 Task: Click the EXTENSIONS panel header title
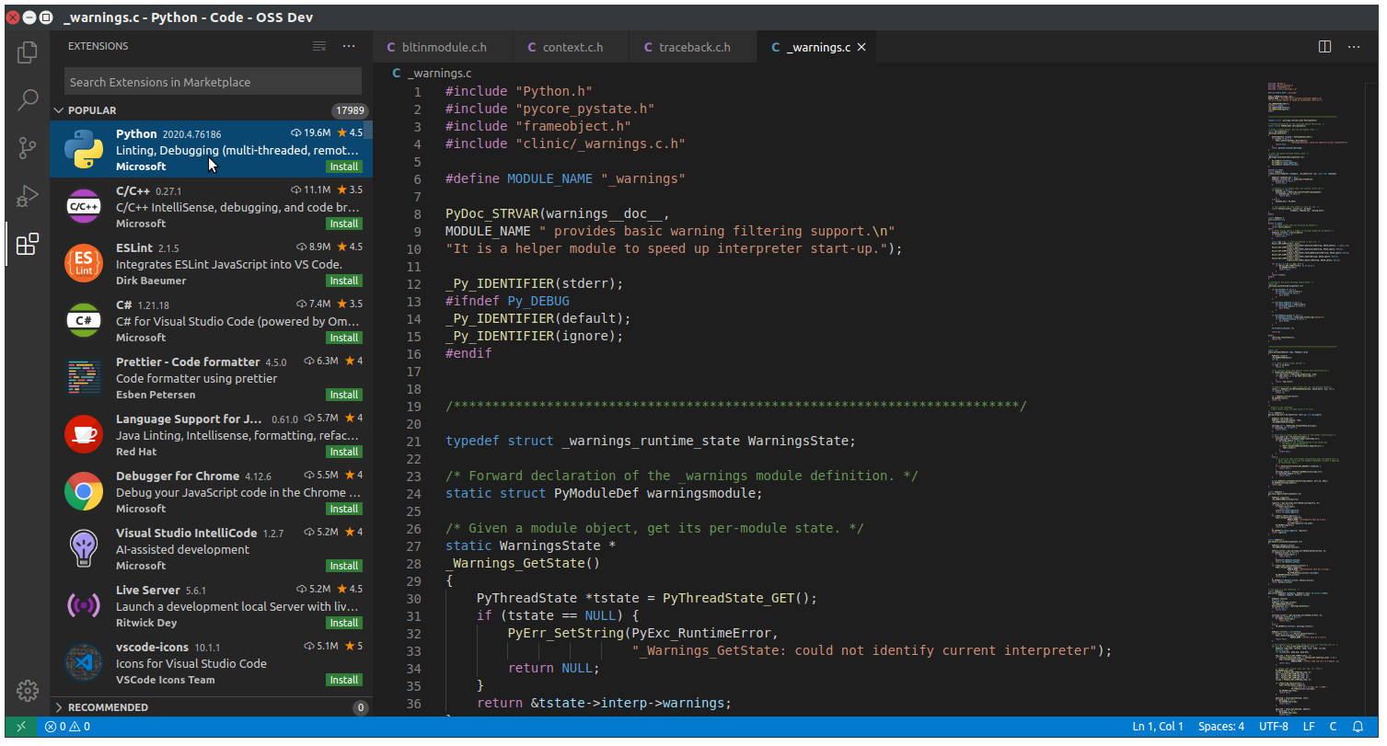click(x=98, y=46)
